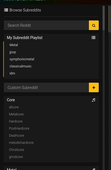
Task: Click the plus button to add custom subreddit
Action: [94, 88]
